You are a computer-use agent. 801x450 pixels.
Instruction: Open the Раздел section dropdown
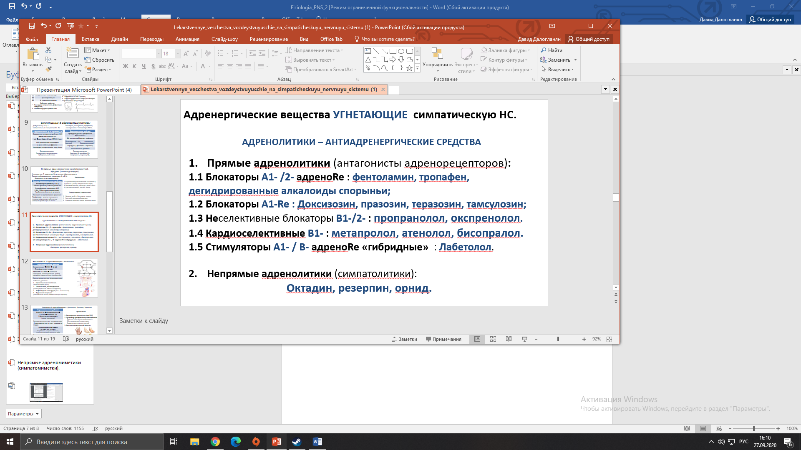(98, 70)
